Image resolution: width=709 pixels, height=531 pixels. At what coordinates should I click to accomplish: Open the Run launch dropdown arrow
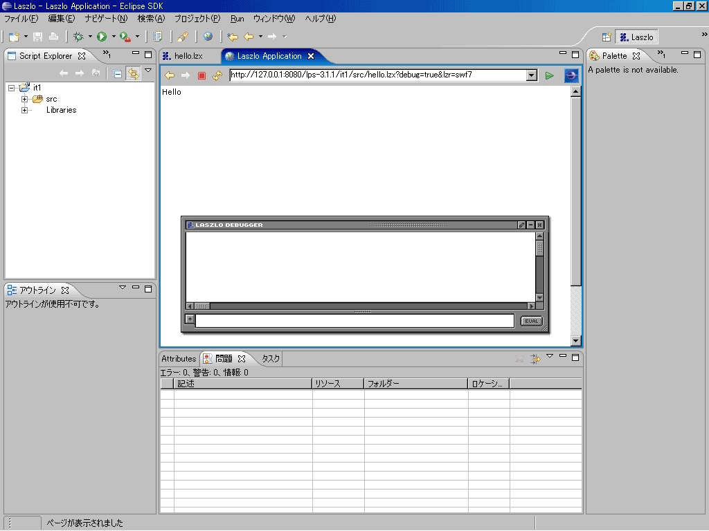point(114,37)
